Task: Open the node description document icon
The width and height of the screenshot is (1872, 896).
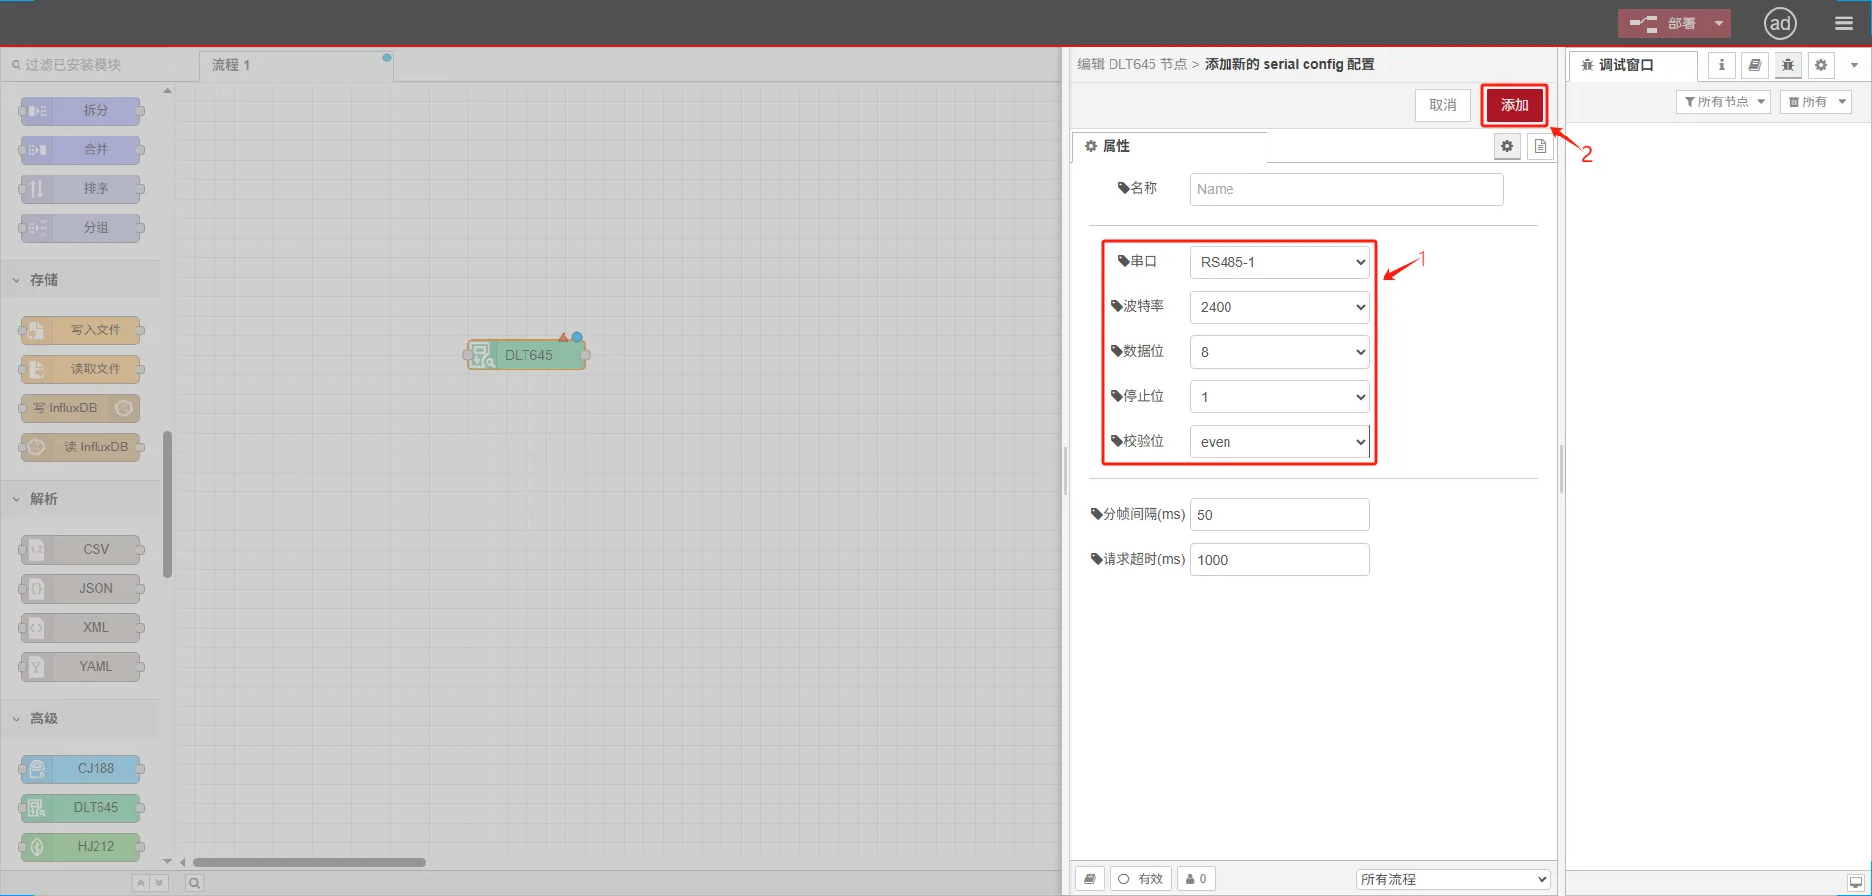Action: click(1540, 146)
